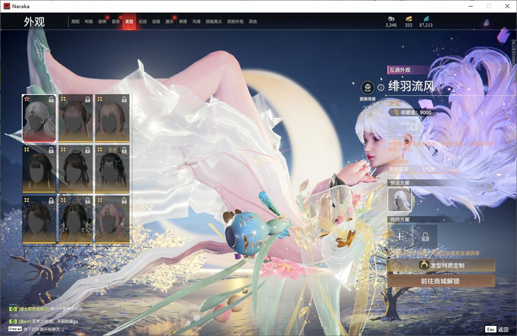
Task: Select the brown side-braid hairstyle thumbnail
Action: (75, 118)
